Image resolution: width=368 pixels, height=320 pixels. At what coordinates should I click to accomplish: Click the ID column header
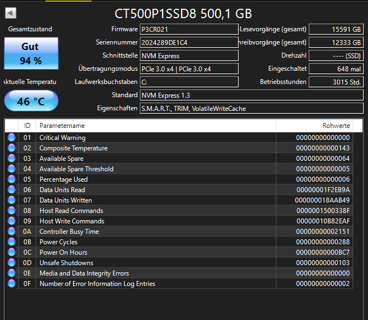[27, 126]
